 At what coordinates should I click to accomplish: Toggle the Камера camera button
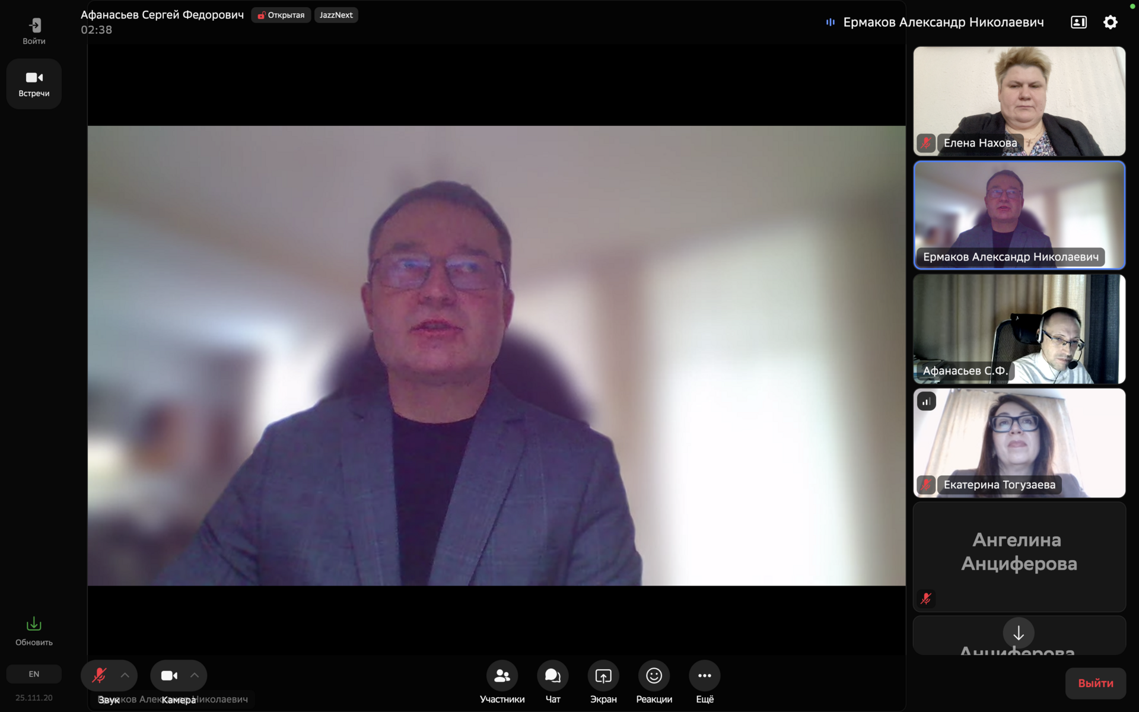click(169, 675)
